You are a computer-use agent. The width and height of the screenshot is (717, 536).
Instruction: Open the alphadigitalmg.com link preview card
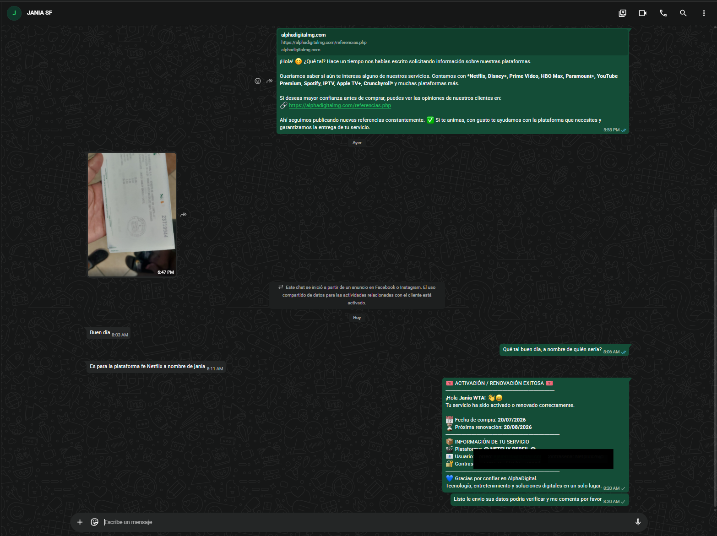(x=453, y=42)
